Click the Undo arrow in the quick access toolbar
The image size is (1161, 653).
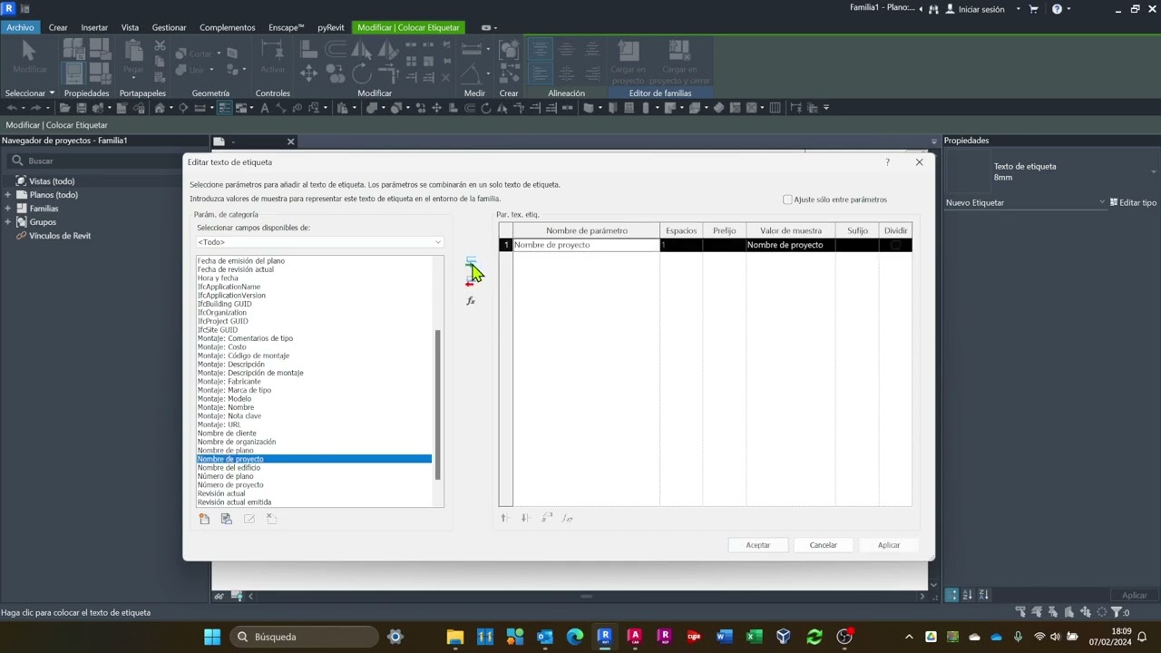point(12,108)
